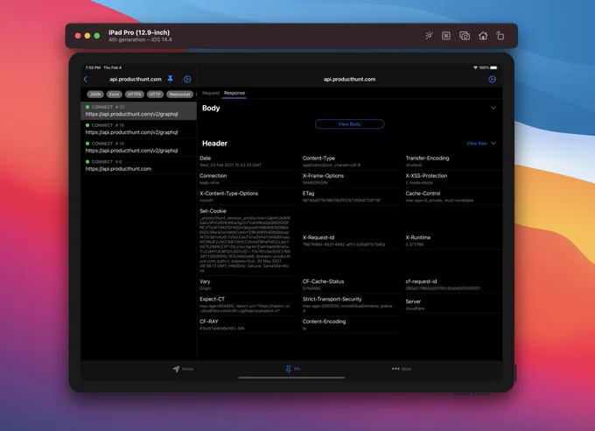Click the Body section heading
The width and height of the screenshot is (595, 431).
pyautogui.click(x=211, y=108)
